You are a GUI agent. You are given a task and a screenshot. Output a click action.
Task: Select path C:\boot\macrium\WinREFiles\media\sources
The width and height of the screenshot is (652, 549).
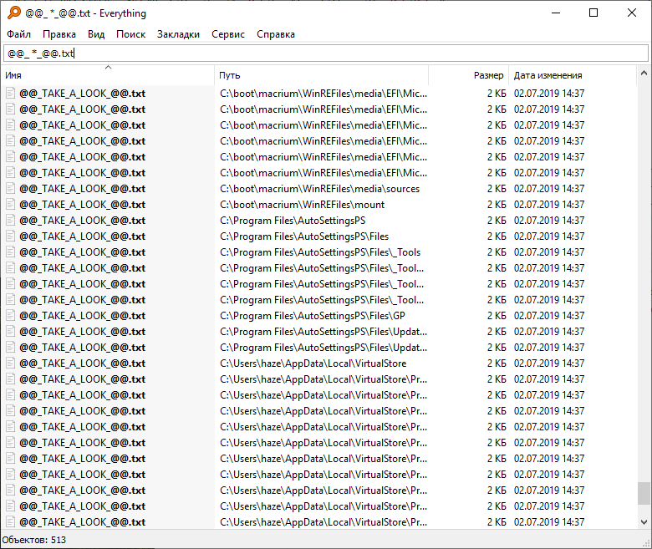(320, 189)
